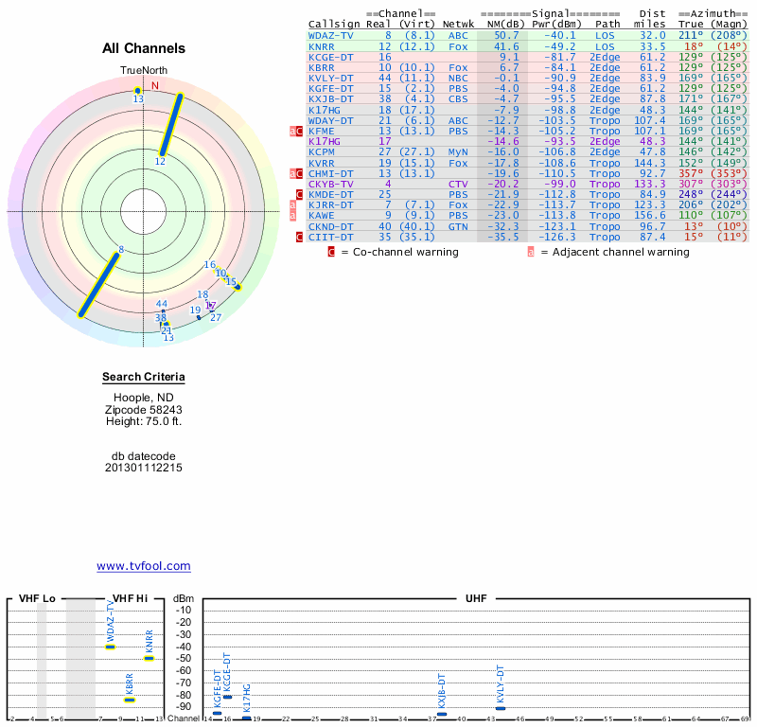Screen dimensions: 757x727
Task: Click the red N north marker on radar
Action: coord(155,85)
